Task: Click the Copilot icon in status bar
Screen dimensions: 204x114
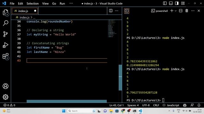Action: point(185,105)
